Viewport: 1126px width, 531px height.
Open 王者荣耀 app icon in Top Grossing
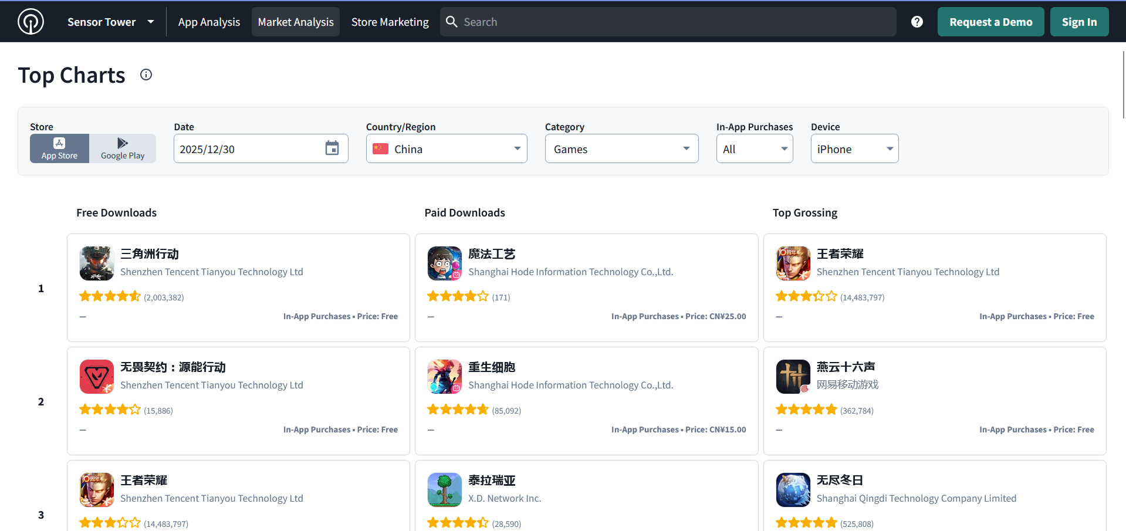pos(793,263)
